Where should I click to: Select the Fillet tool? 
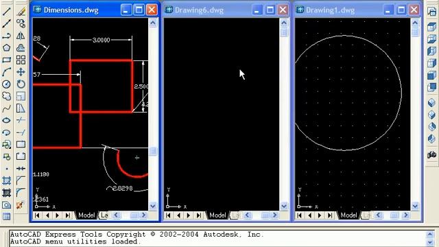21,193
